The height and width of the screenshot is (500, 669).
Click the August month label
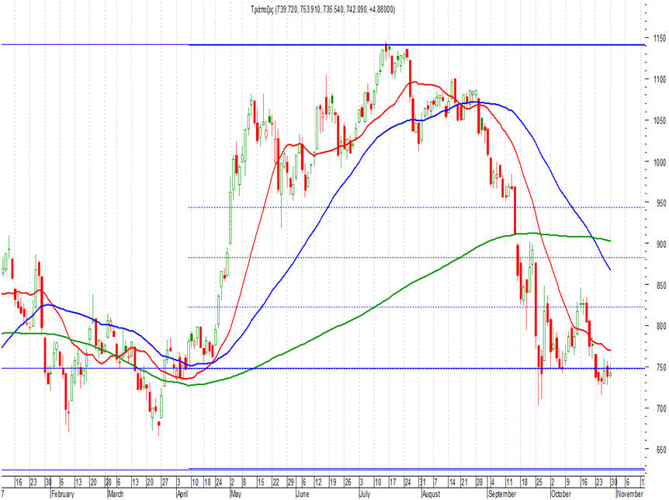tap(431, 494)
